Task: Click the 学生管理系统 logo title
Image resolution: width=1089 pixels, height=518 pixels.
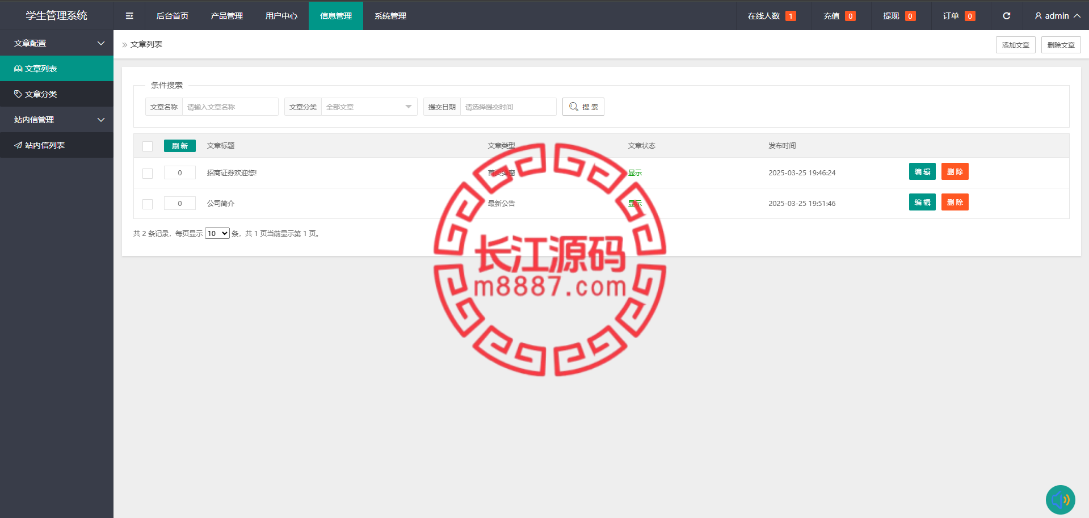Action: point(57,16)
